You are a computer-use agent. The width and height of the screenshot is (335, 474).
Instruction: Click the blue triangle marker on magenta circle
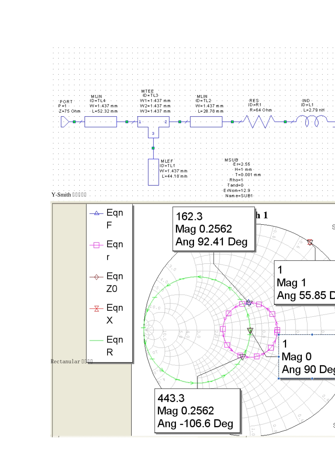(249, 303)
